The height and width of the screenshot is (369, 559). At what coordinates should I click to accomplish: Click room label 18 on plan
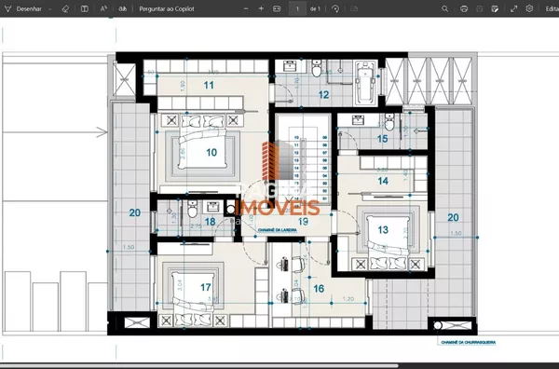210,222
